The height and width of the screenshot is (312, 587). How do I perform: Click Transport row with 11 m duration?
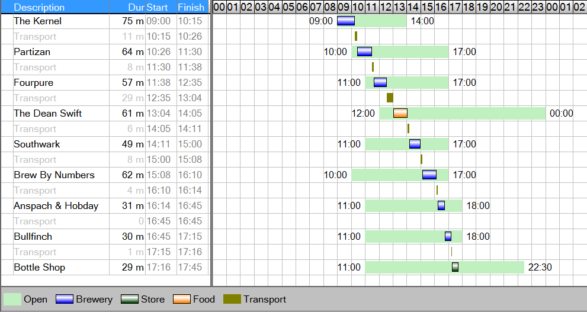(104, 36)
